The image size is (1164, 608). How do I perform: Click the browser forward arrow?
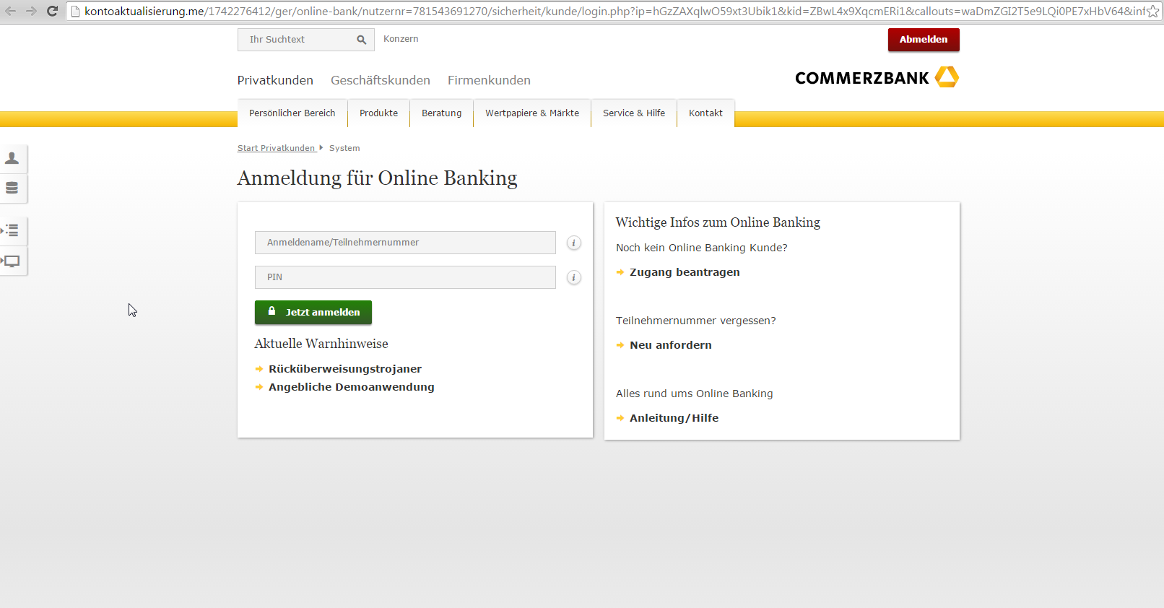[31, 11]
